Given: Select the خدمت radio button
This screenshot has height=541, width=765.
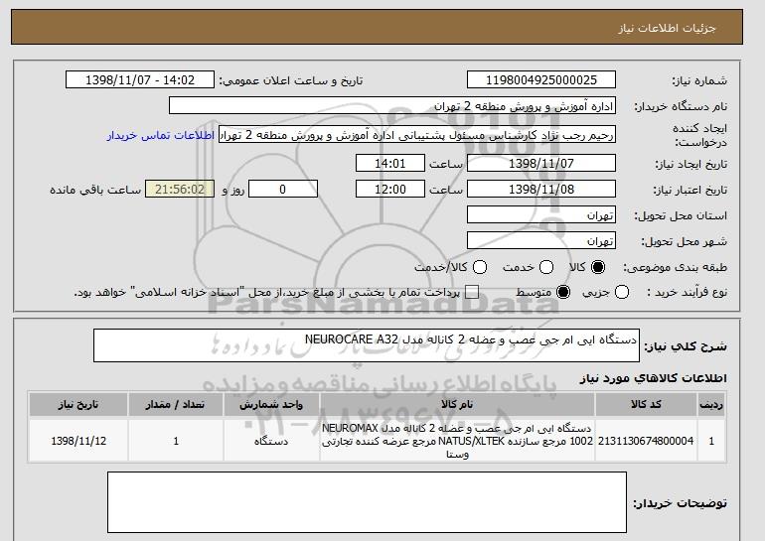Looking at the screenshot, I should (546, 267).
